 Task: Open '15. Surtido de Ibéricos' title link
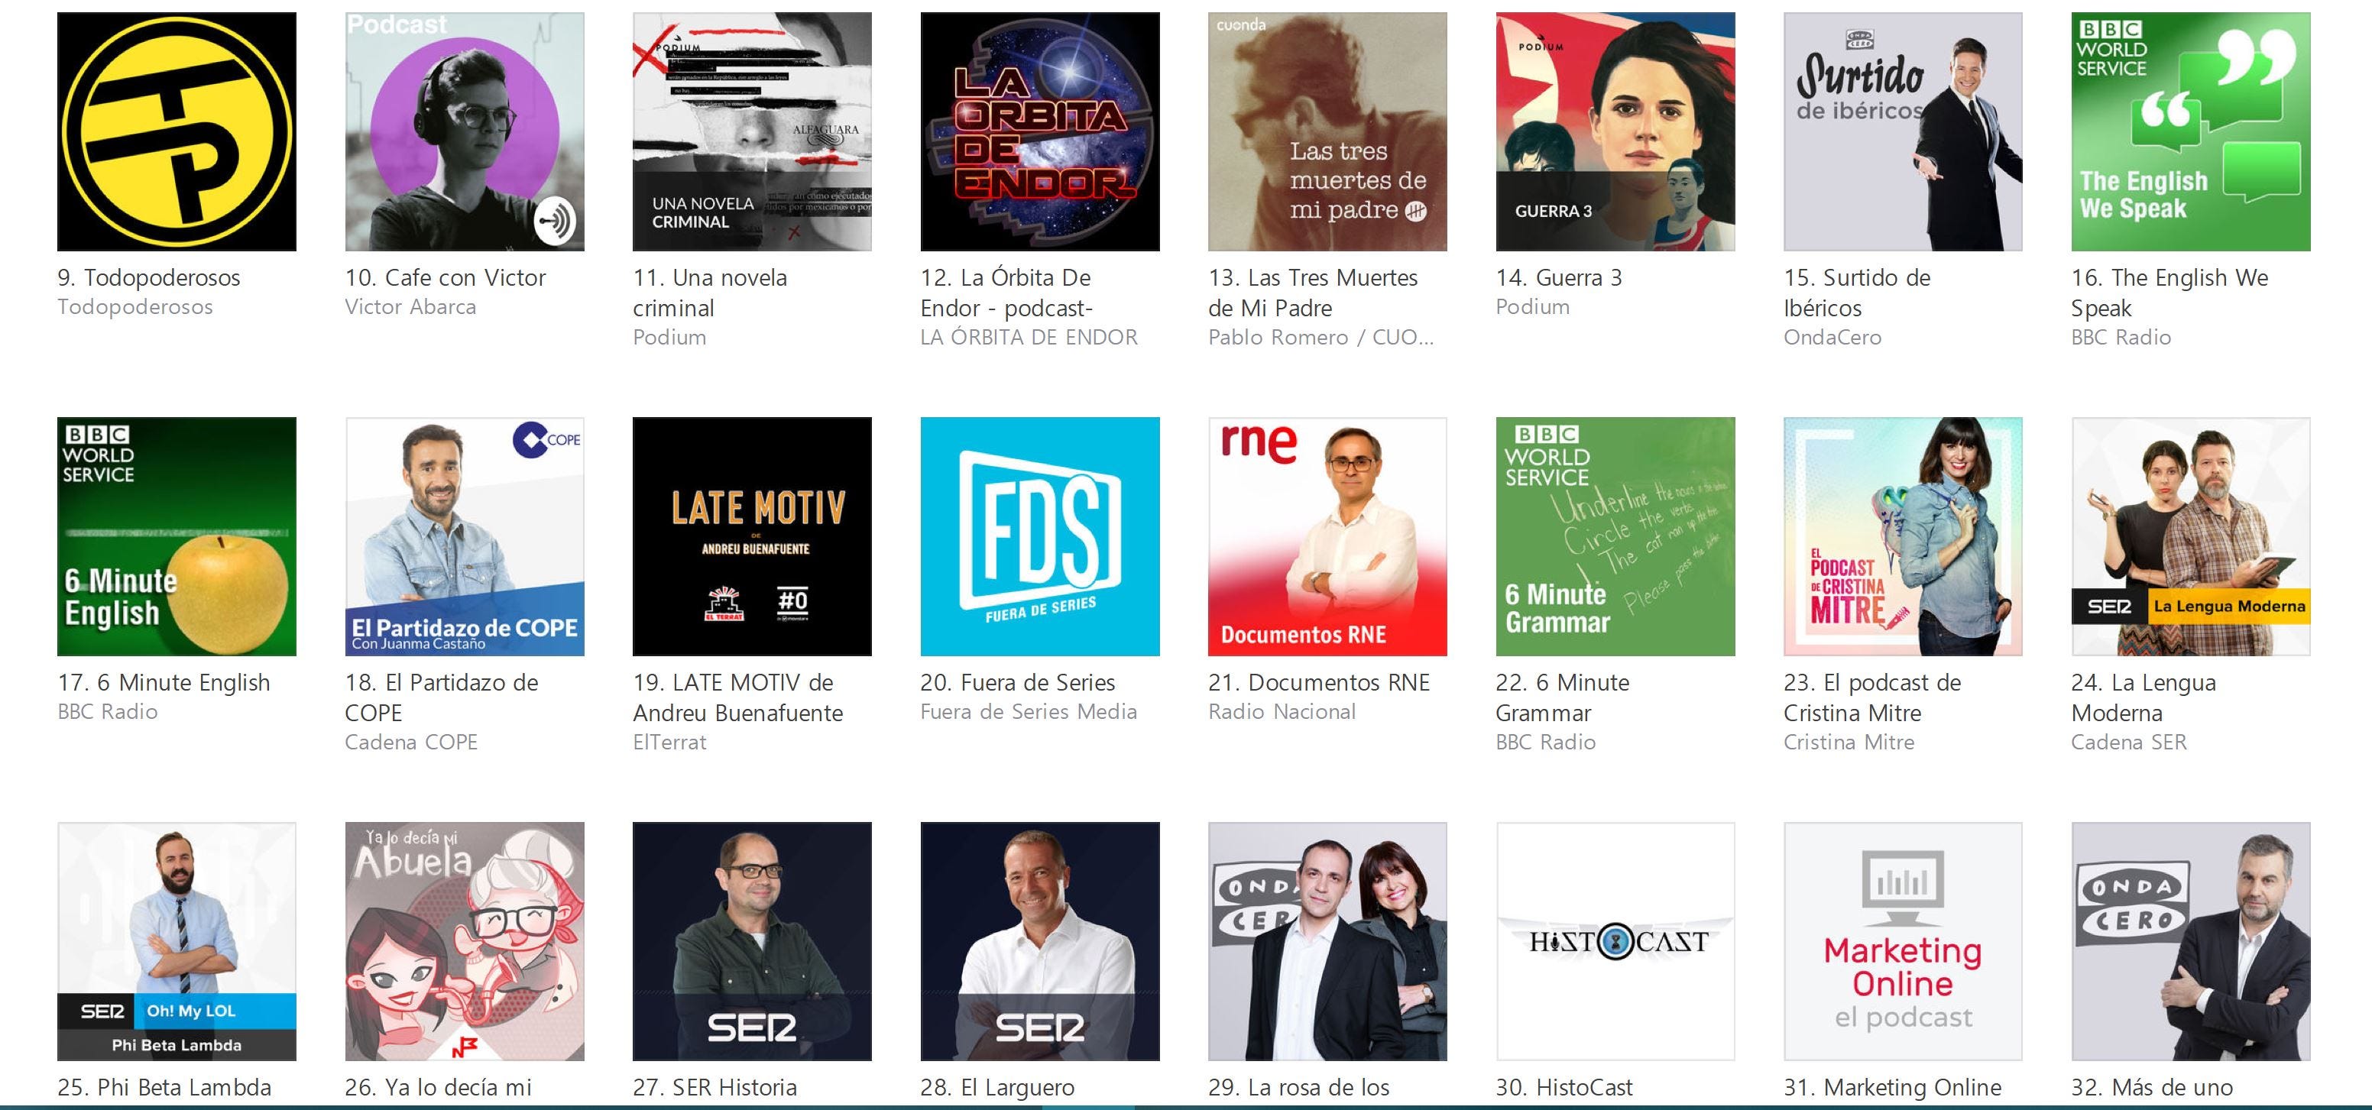point(1857,293)
